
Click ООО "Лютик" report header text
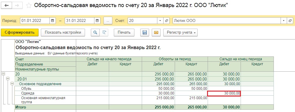[28, 42]
